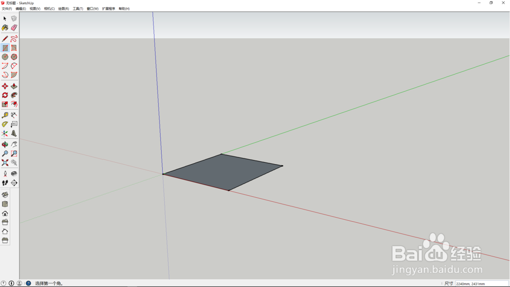The width and height of the screenshot is (510, 287).
Task: Activate the Zoom Window tool
Action: click(14, 153)
